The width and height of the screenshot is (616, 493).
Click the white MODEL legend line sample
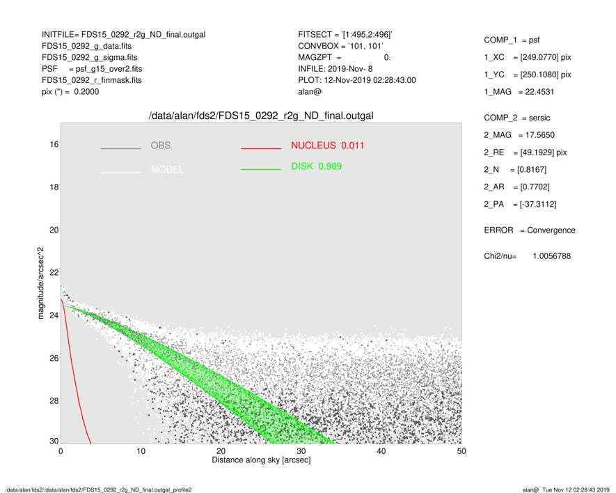(120, 172)
